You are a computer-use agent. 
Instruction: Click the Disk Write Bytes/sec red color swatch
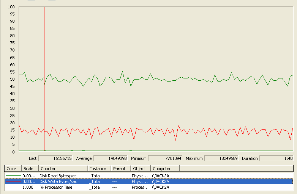pos(13,181)
